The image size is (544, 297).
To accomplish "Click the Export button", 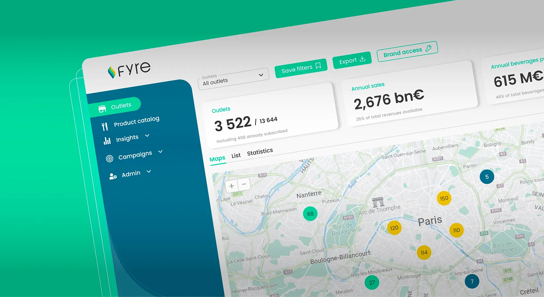I will (x=352, y=60).
